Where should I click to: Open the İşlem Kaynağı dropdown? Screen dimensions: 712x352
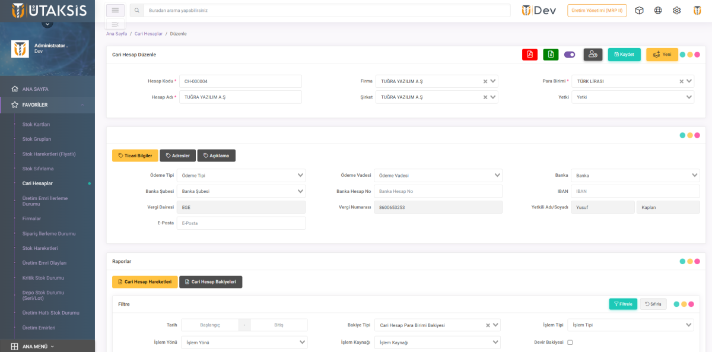pos(437,343)
